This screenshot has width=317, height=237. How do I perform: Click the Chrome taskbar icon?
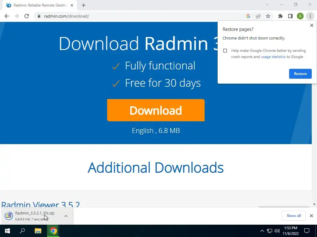click(53, 231)
